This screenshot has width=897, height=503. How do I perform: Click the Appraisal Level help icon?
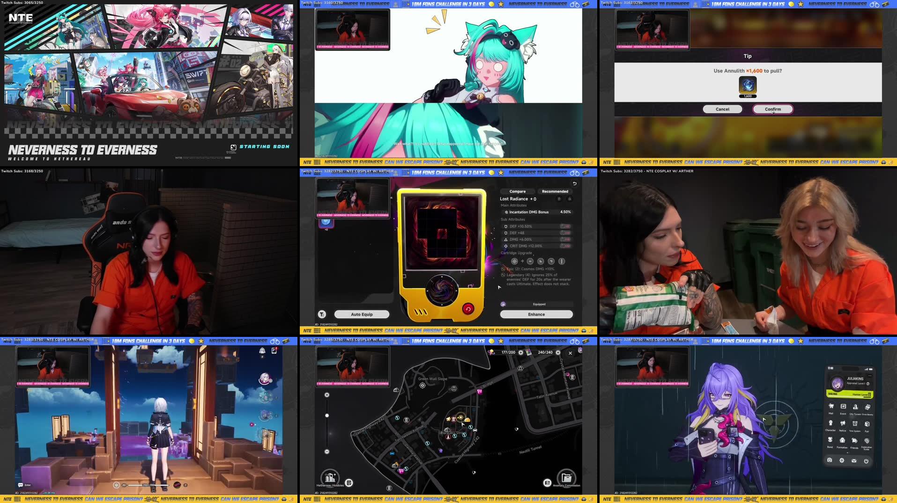(x=868, y=384)
